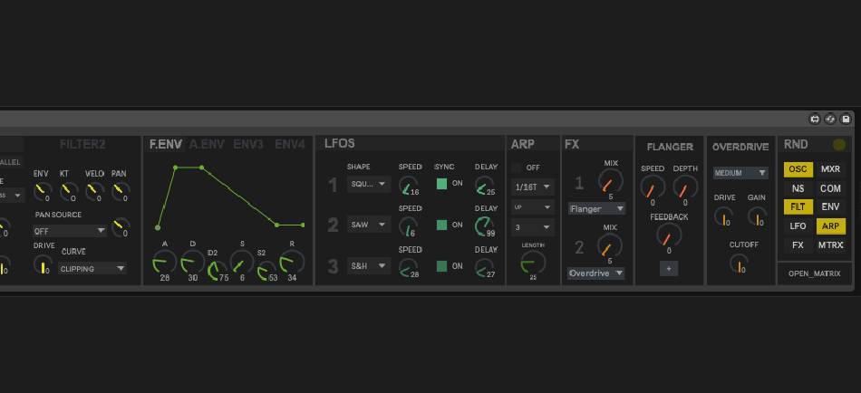Click the Overdrive DRIVE knob
This screenshot has height=393, width=861.
point(724,216)
